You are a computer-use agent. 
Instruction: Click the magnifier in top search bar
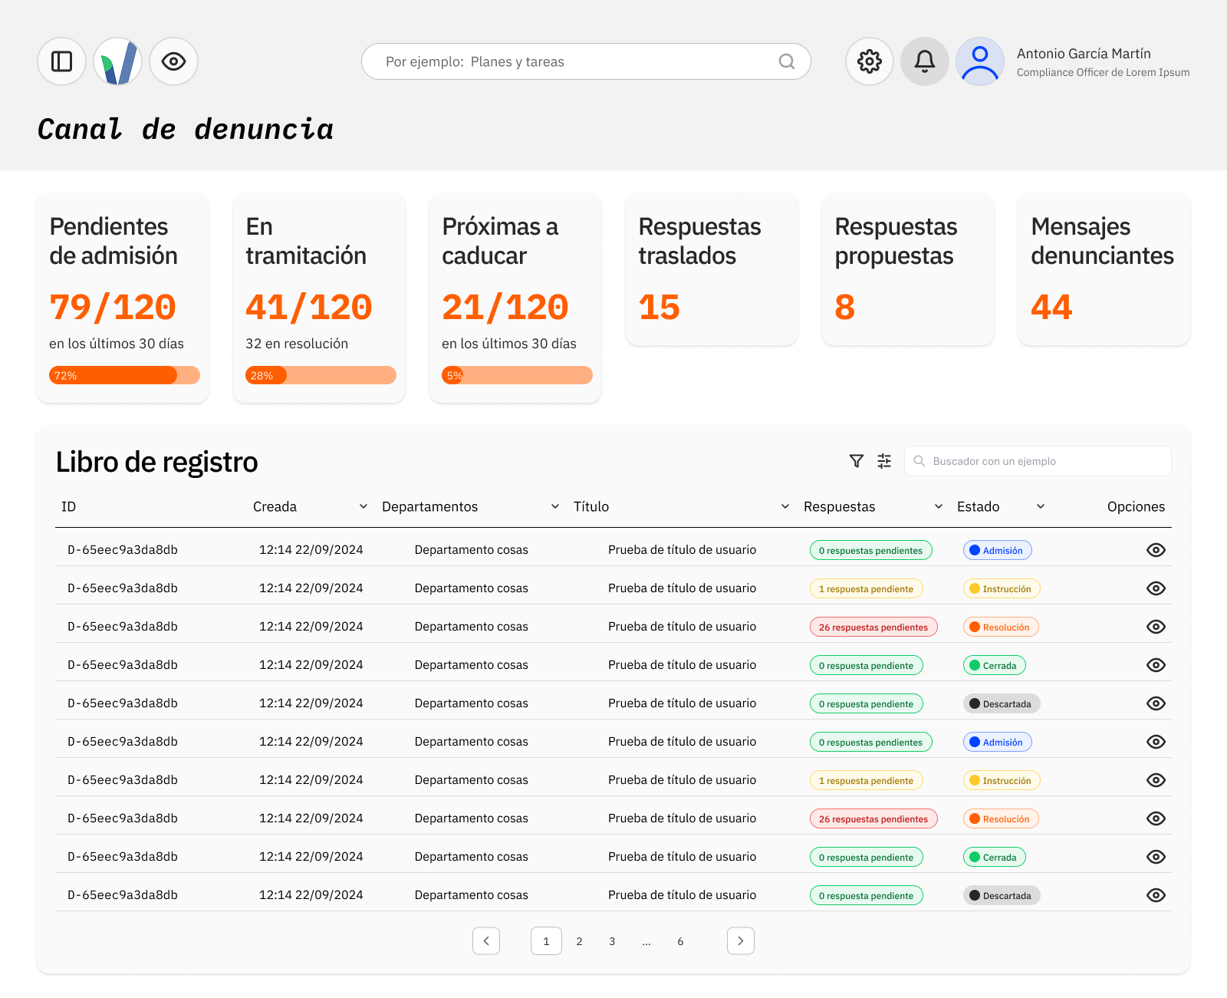(x=787, y=61)
